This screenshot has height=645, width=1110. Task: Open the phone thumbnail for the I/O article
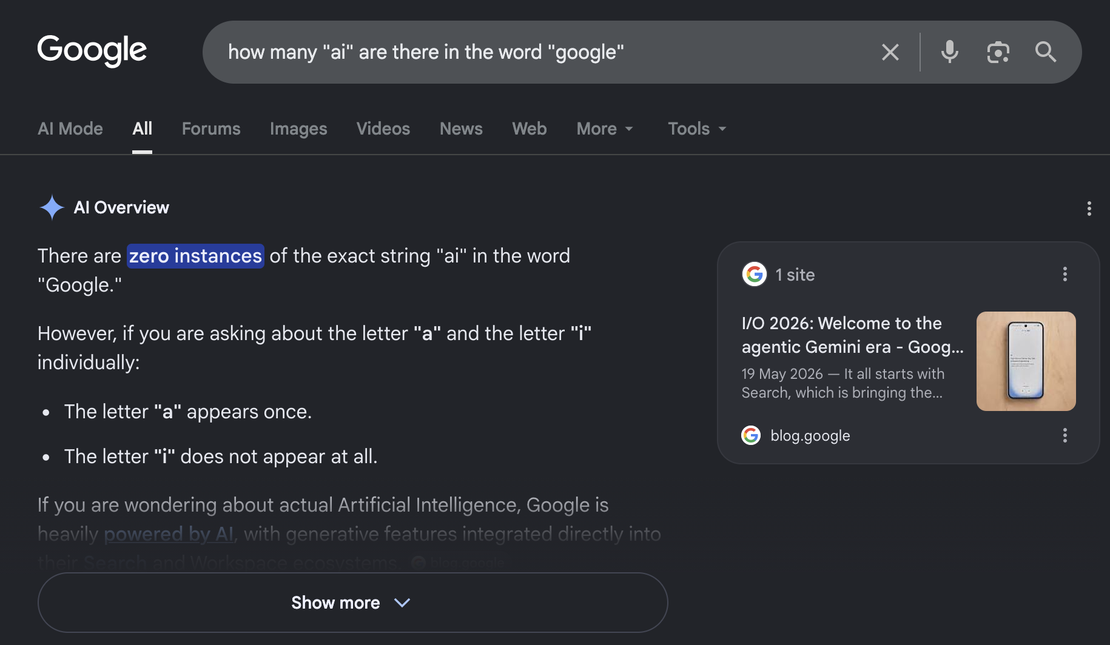pyautogui.click(x=1026, y=361)
